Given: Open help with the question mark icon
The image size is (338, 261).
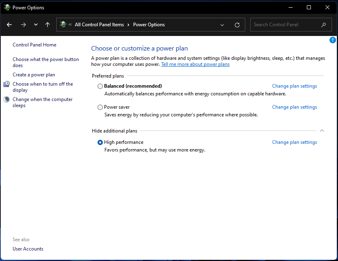Looking at the screenshot, I should [333, 40].
